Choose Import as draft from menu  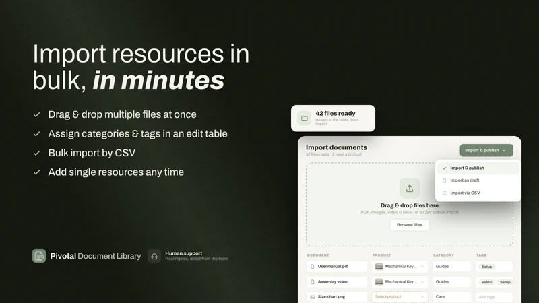pyautogui.click(x=478, y=180)
